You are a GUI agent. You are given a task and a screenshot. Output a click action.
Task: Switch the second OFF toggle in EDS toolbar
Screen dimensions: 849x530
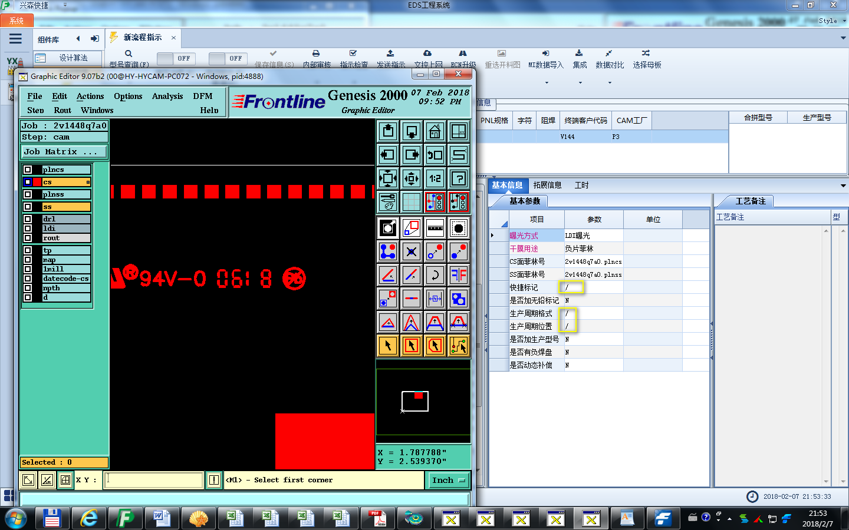tap(229, 59)
